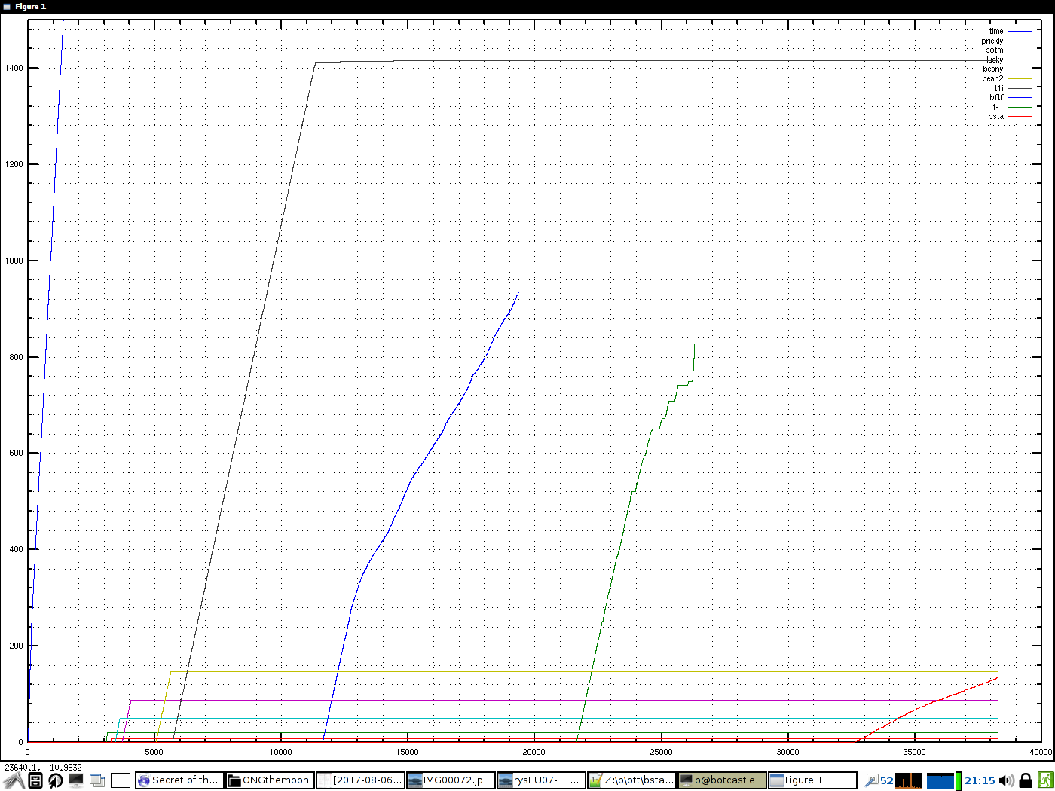Click the 1000 label on the y-axis
Screen dimensions: 1055x791
pyautogui.click(x=14, y=261)
